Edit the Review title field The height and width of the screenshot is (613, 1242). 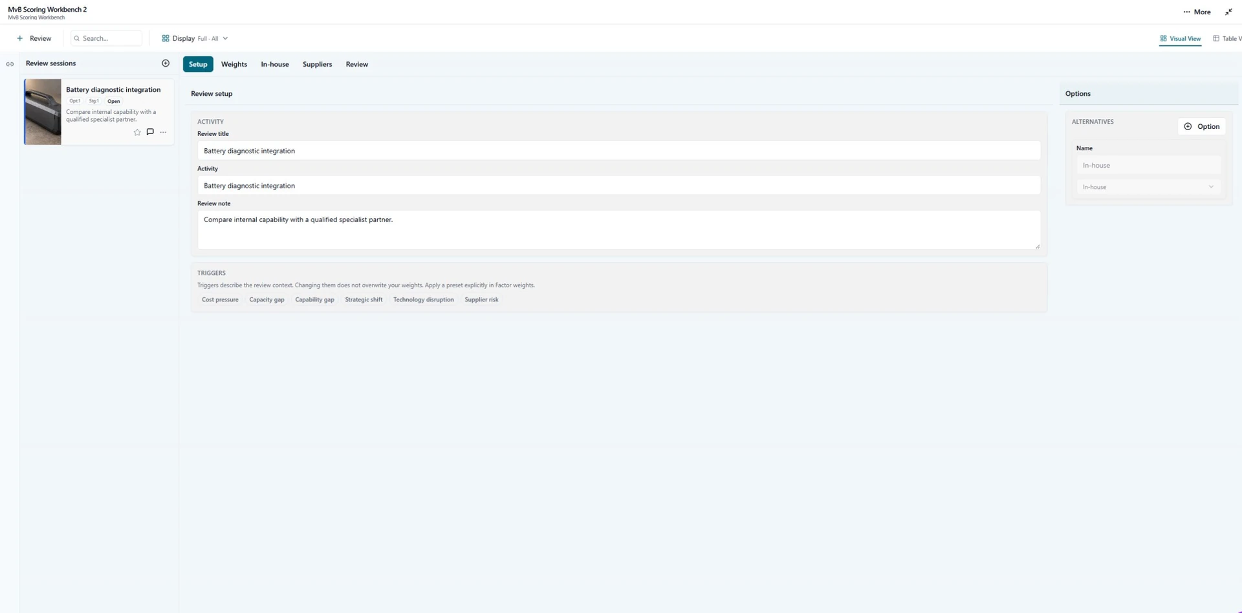point(619,151)
